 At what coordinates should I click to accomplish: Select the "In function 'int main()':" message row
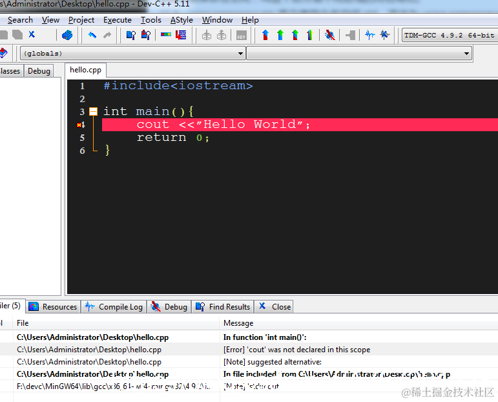(249, 337)
